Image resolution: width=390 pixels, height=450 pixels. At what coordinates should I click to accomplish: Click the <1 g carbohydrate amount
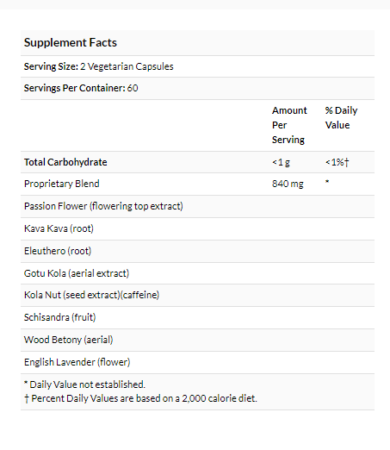(281, 162)
